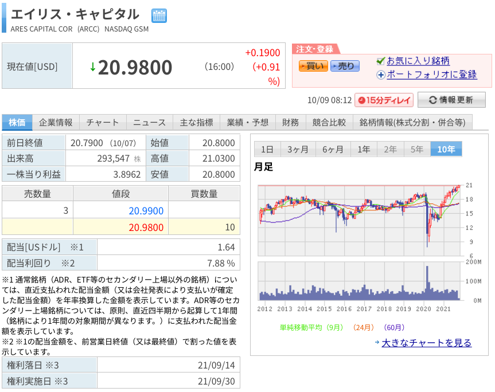Click the 買い buy button
Image resolution: width=495 pixels, height=392 pixels.
coord(313,66)
